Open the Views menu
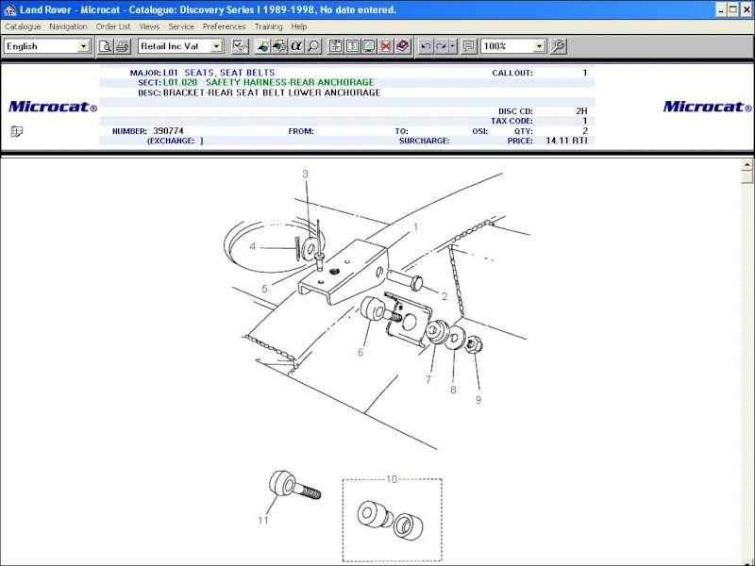This screenshot has width=755, height=566. 149,26
